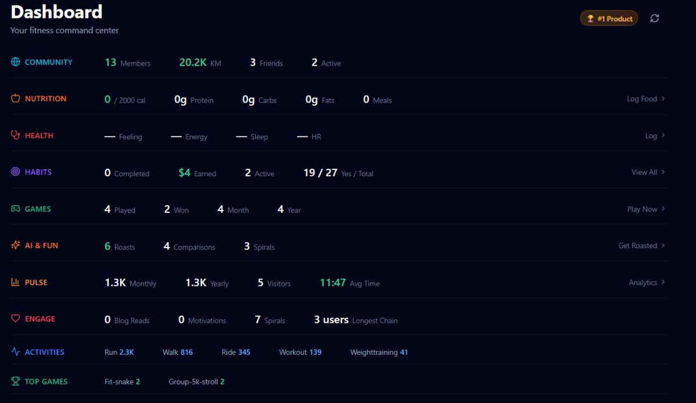Refresh the dashboard with the reload icon
The height and width of the screenshot is (403, 696).
click(655, 19)
